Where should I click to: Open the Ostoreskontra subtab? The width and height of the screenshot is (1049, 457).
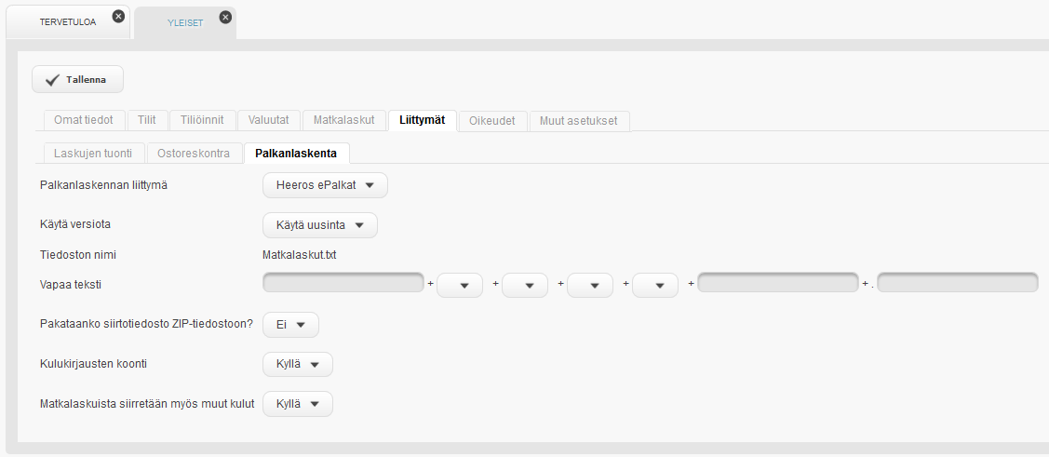click(x=194, y=153)
